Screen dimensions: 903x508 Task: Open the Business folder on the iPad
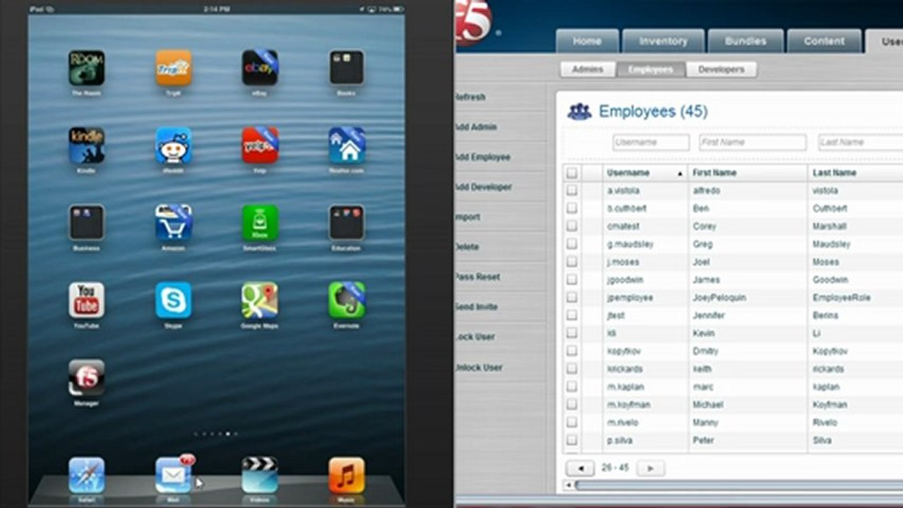86,223
